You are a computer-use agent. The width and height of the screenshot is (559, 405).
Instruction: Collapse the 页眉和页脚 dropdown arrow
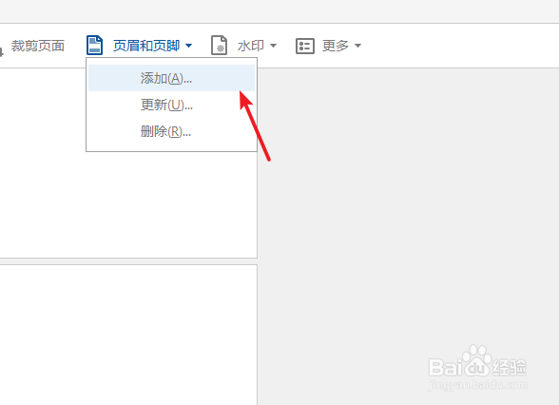click(189, 46)
